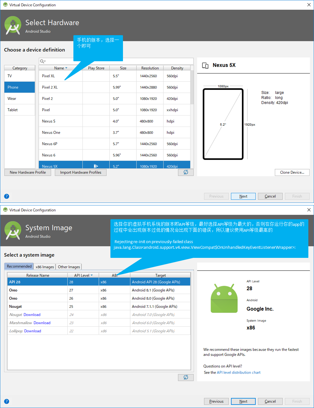The height and width of the screenshot is (408, 314).
Task: Click Next in System Image window
Action: [243, 401]
